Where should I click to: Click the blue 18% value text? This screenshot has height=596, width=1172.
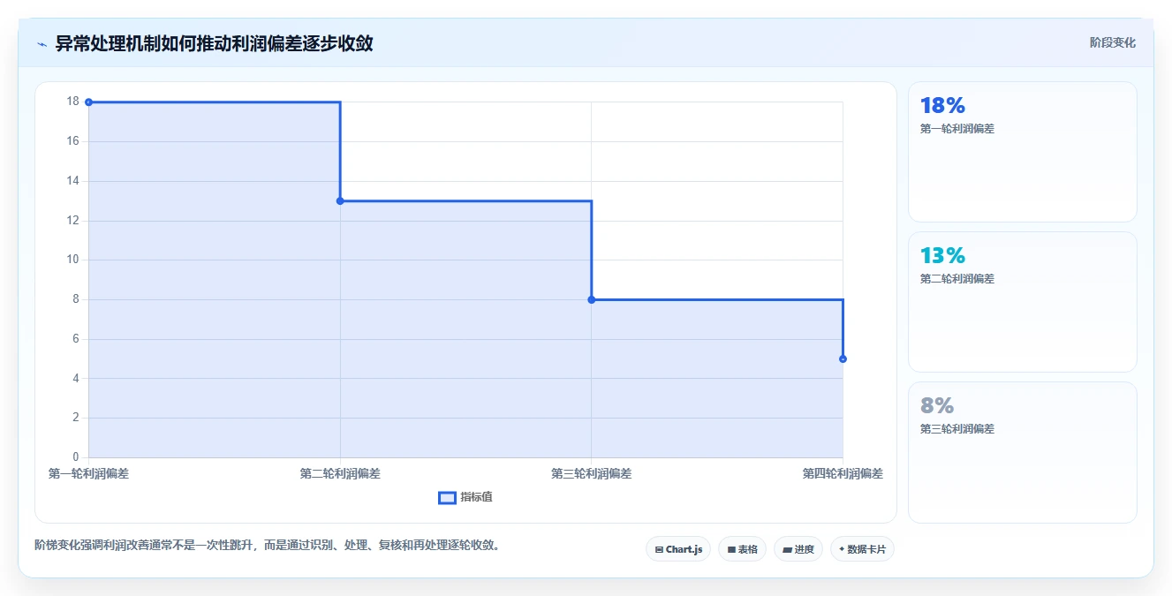click(x=942, y=106)
